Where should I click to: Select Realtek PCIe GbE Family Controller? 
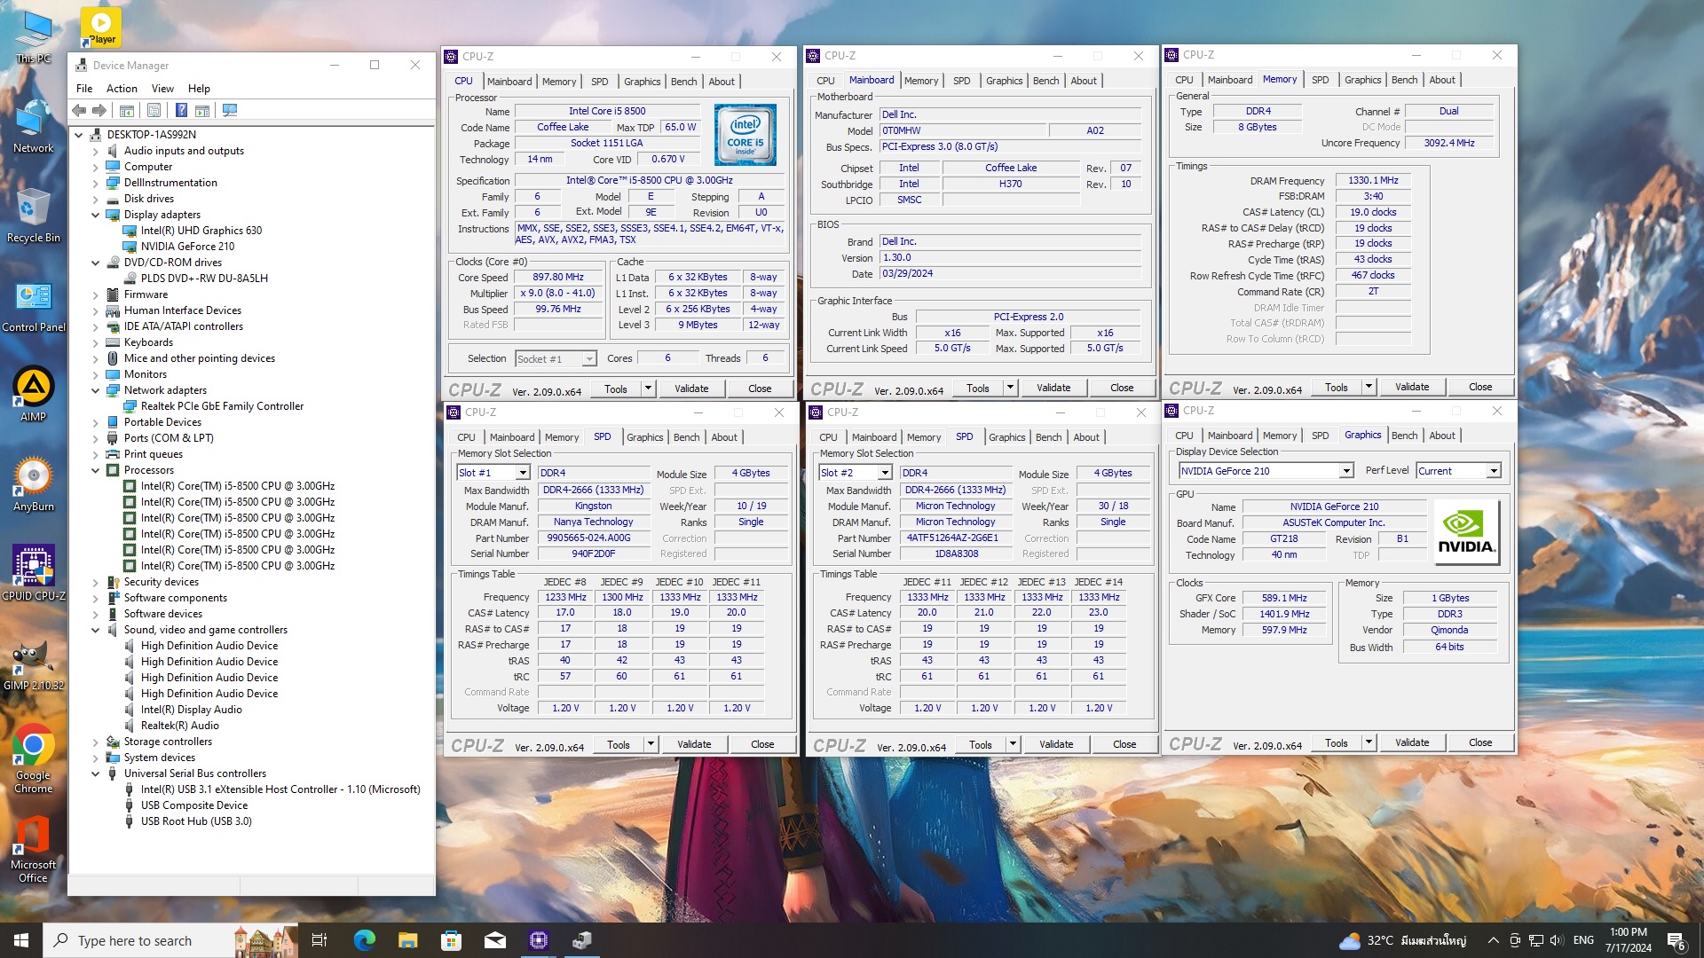click(x=222, y=406)
